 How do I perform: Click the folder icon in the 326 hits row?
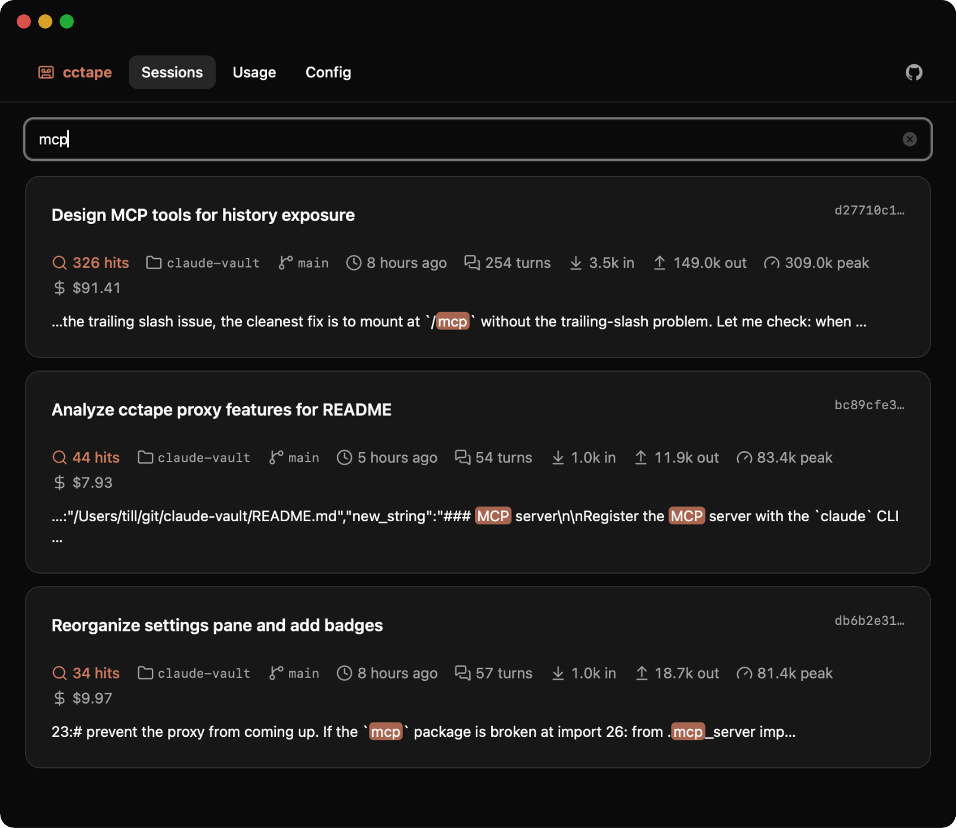154,263
